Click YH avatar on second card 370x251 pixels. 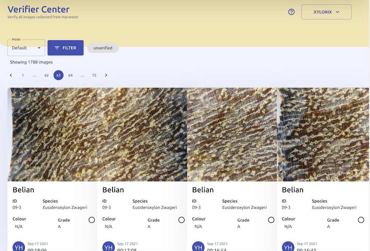click(x=109, y=247)
